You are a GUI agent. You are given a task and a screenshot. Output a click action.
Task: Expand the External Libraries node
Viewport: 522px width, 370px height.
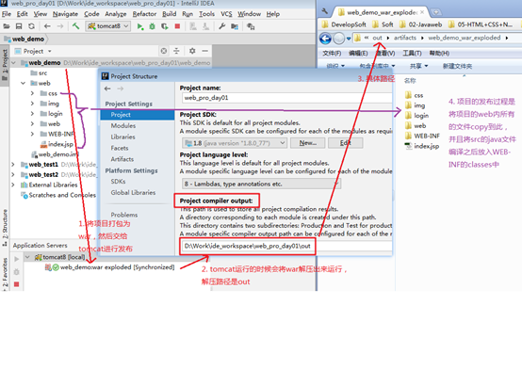pyautogui.click(x=13, y=185)
